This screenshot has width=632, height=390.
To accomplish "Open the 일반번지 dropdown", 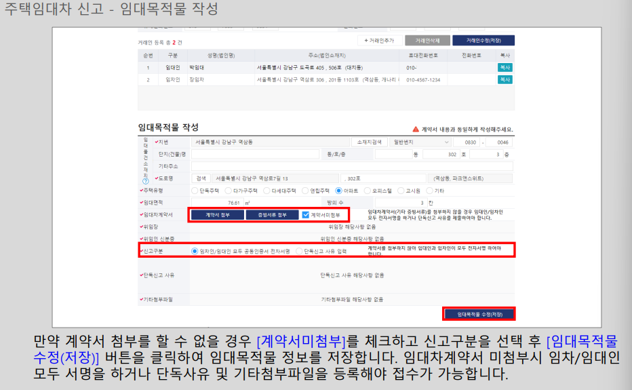I will click(420, 142).
